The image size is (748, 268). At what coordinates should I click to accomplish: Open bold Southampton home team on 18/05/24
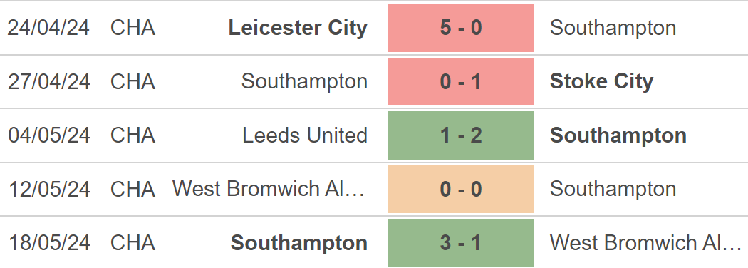(299, 243)
